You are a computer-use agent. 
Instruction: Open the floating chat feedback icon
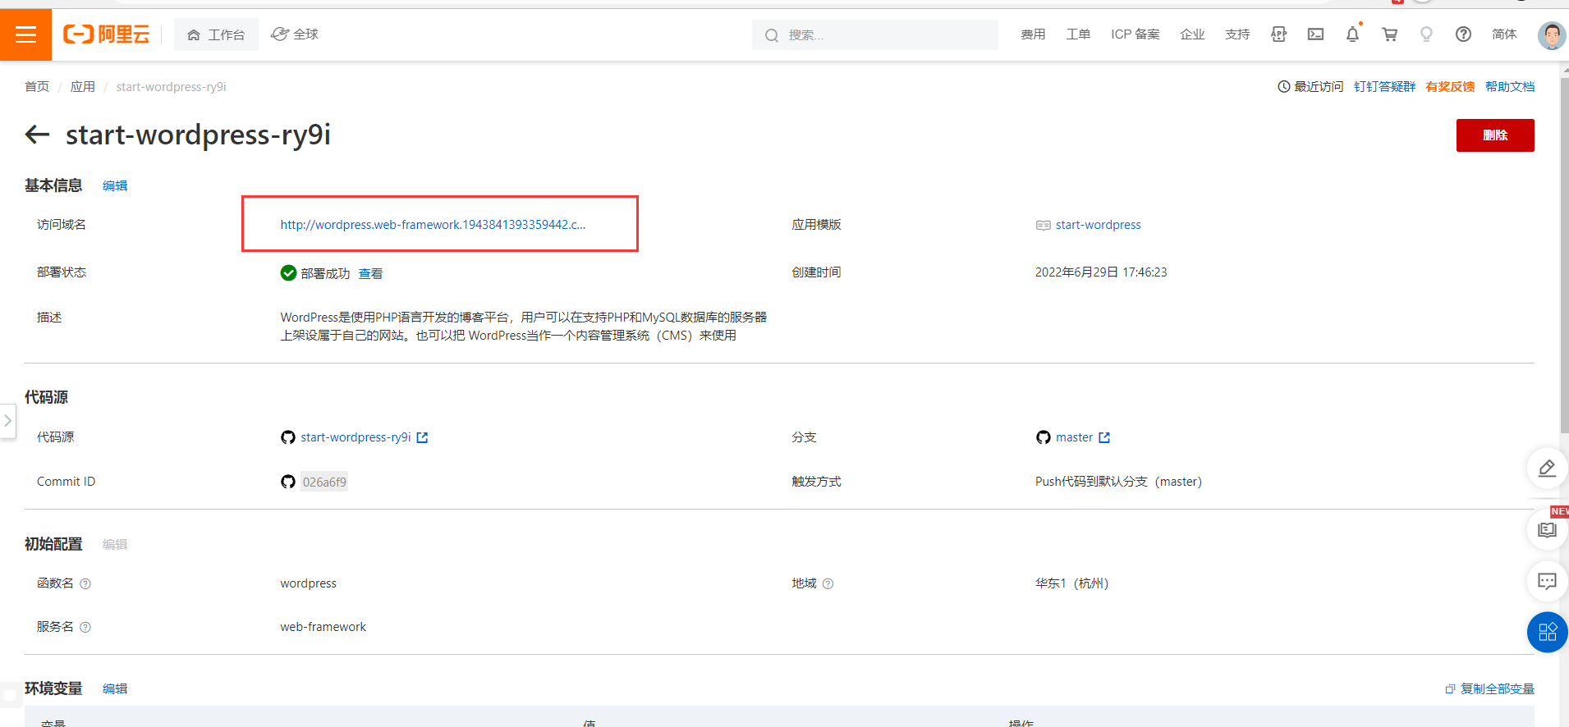tap(1547, 582)
